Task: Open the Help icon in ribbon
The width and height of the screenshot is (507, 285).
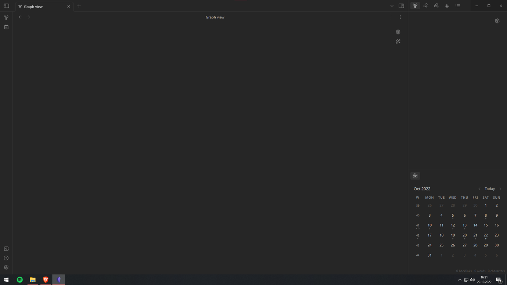Action: (x=6, y=258)
